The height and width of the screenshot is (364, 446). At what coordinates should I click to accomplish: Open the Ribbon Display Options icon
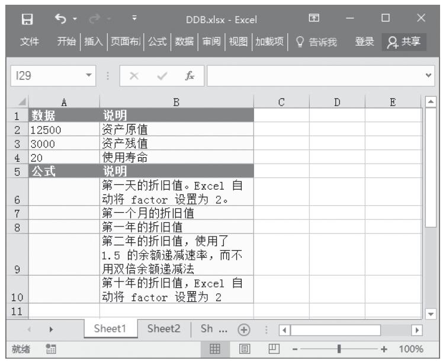324,20
